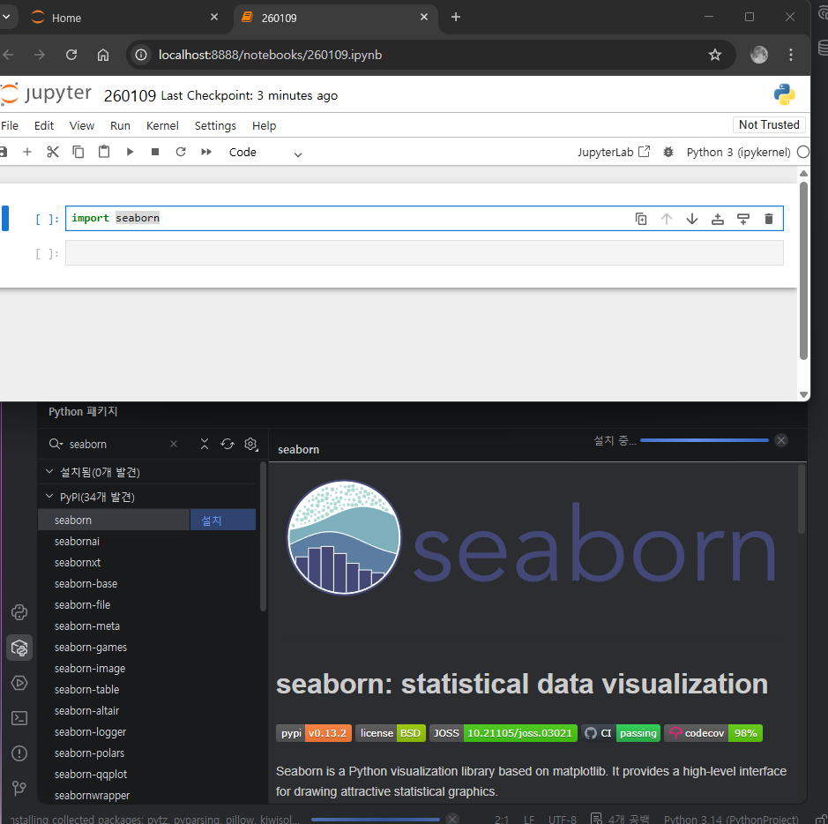828x824 pixels.
Task: Reload the Python packages list icon
Action: [x=228, y=445]
